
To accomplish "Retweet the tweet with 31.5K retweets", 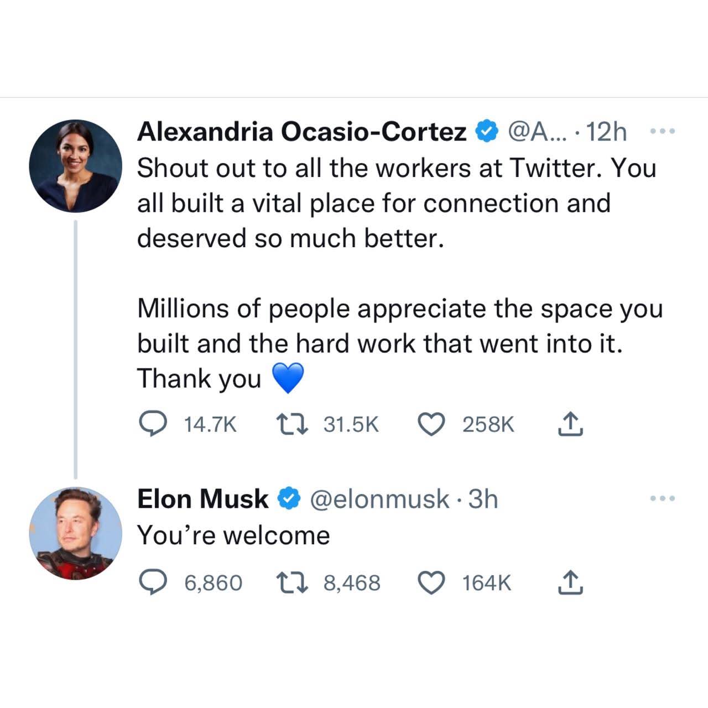I will click(291, 424).
